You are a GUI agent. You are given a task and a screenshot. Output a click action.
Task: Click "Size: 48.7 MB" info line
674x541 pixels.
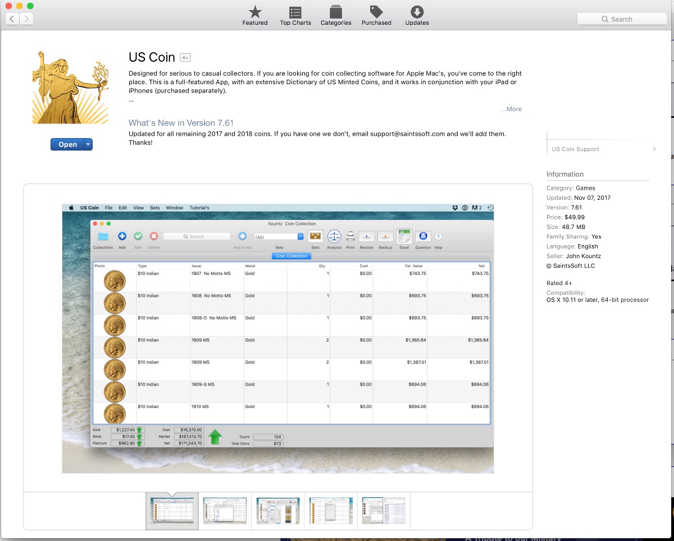point(566,227)
